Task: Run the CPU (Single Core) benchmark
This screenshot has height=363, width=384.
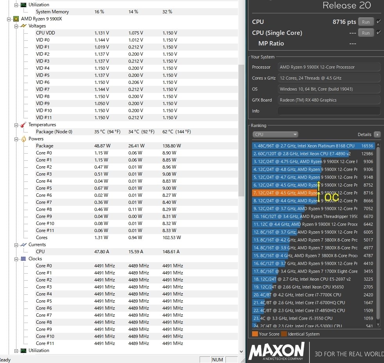Action: [366, 33]
